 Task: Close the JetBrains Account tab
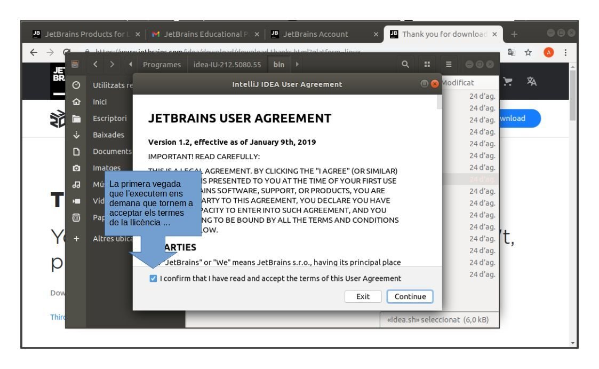click(376, 34)
